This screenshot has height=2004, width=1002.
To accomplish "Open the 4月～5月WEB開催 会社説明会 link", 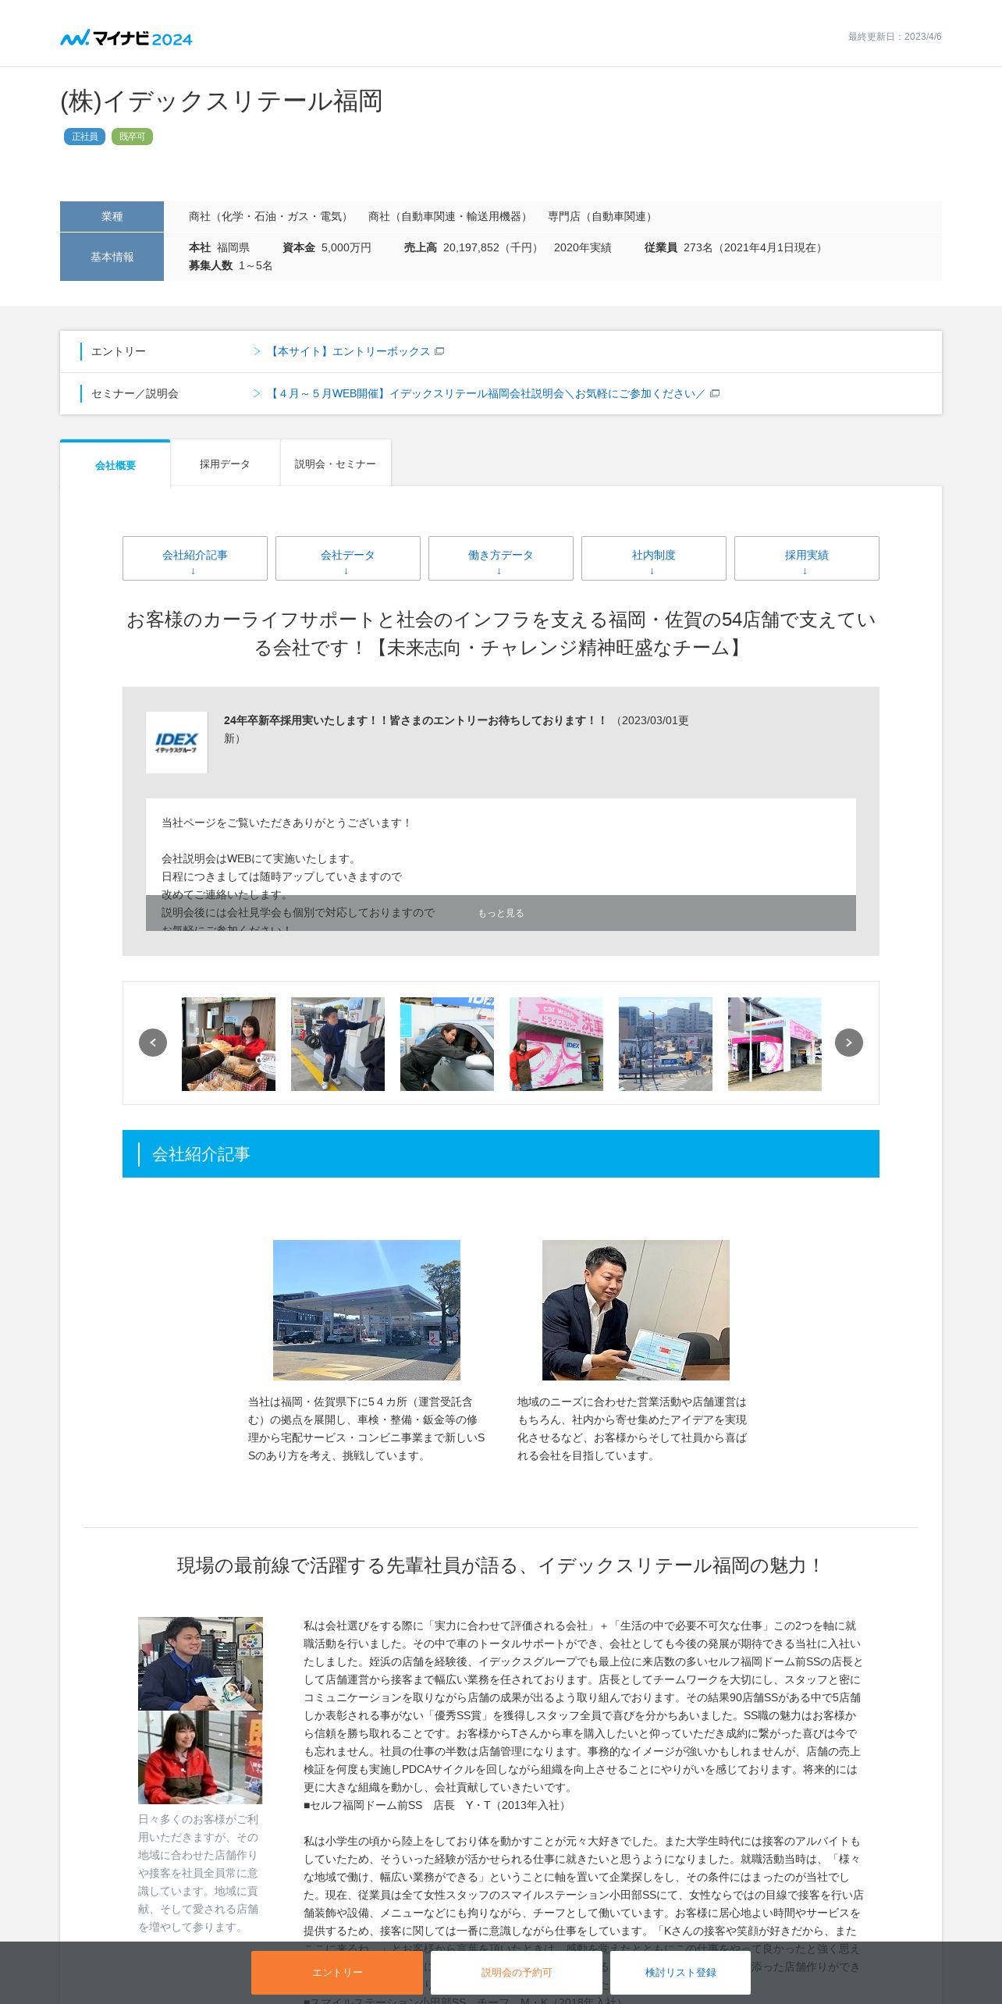I will 486,393.
